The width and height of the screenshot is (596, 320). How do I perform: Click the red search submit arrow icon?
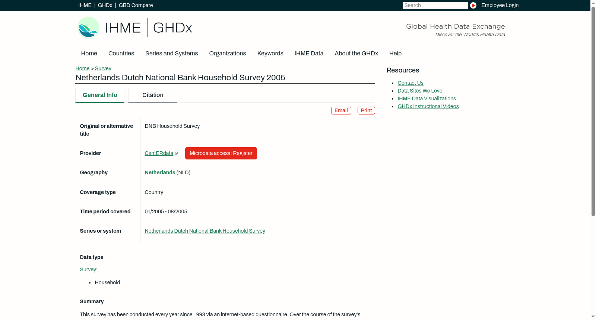[473, 5]
